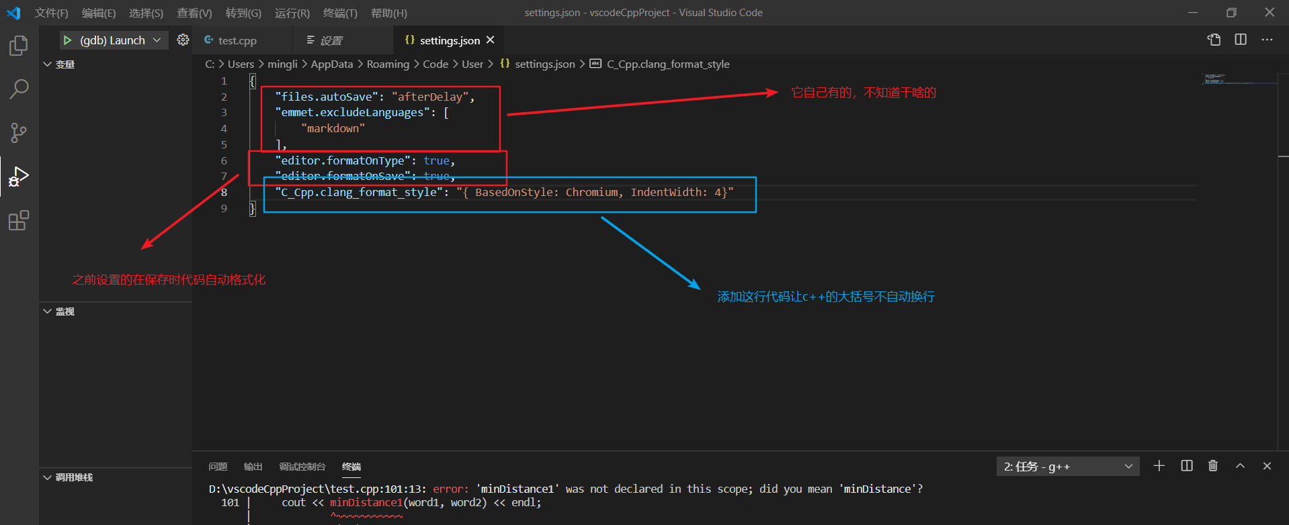Image resolution: width=1289 pixels, height=525 pixels.
Task: Click the AppData breadcrumb segment
Action: tap(332, 64)
